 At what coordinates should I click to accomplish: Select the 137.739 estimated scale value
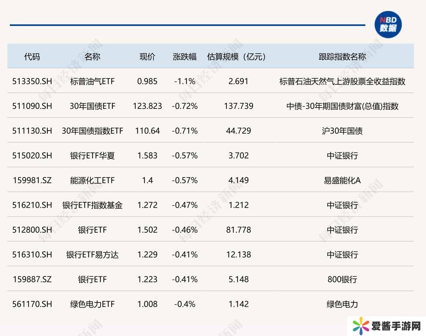coord(238,106)
